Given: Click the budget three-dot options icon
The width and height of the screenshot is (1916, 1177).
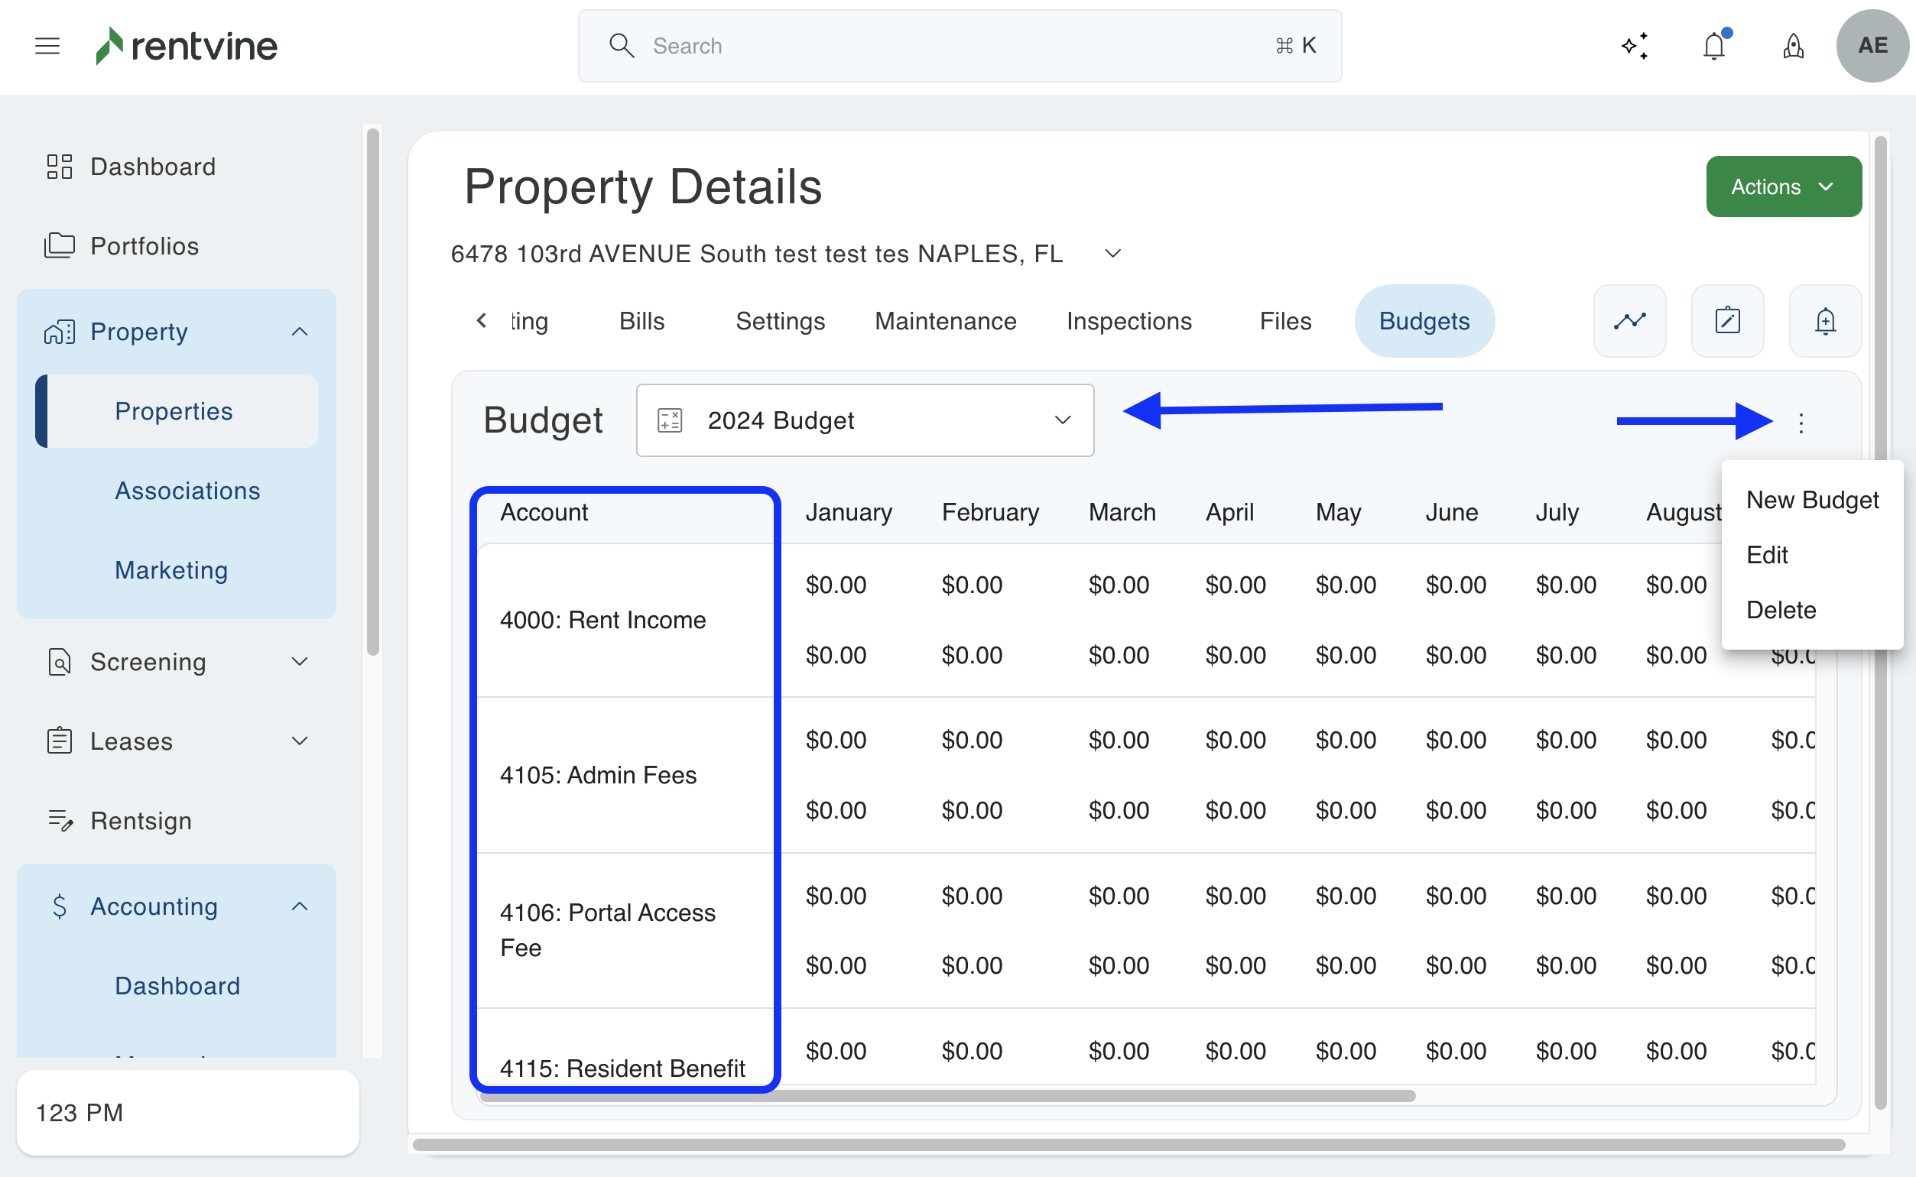Looking at the screenshot, I should point(1801,423).
